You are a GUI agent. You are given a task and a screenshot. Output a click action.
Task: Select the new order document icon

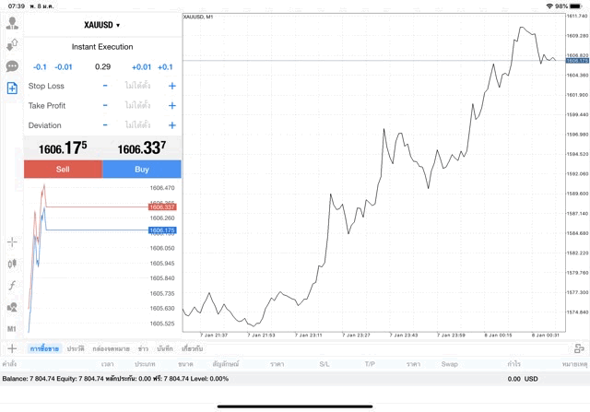tap(12, 88)
